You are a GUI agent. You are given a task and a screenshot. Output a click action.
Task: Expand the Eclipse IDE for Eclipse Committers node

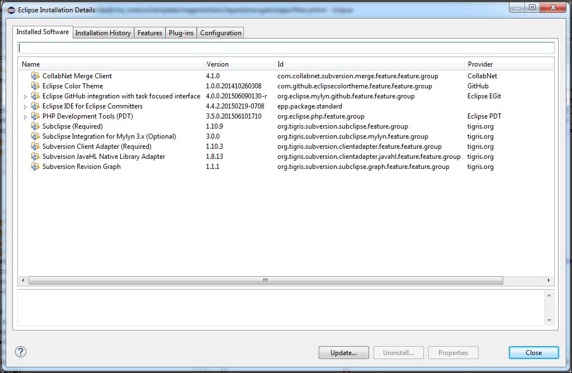click(x=25, y=107)
